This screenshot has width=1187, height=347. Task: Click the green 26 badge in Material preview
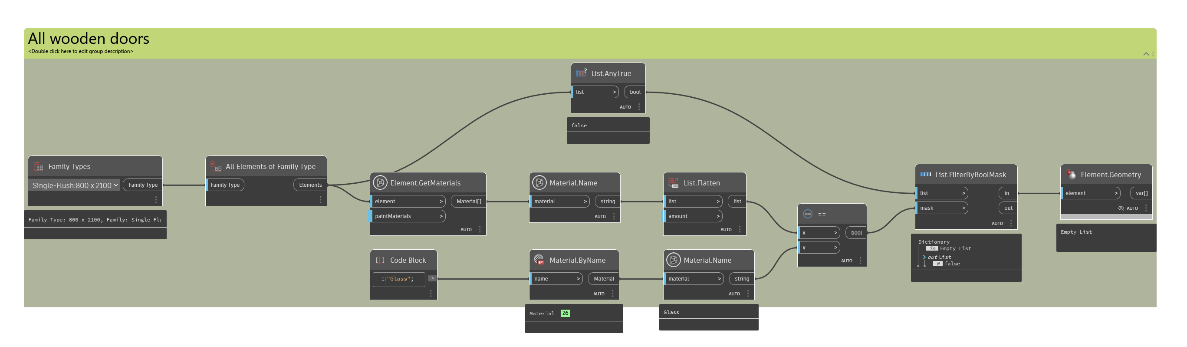pyautogui.click(x=565, y=314)
